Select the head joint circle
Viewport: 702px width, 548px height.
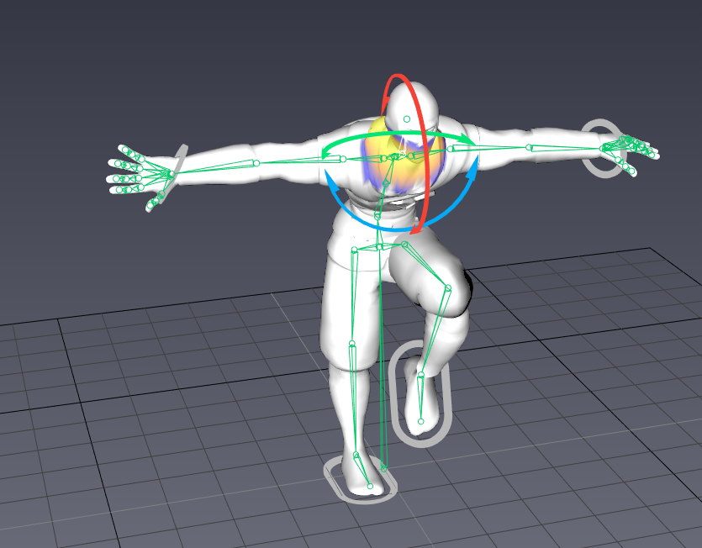(407, 119)
